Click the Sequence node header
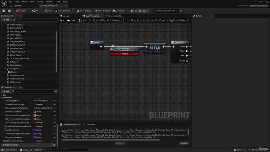The height and width of the screenshot is (152, 270). click(x=180, y=42)
